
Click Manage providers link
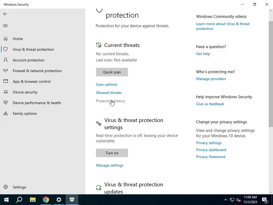(x=211, y=79)
